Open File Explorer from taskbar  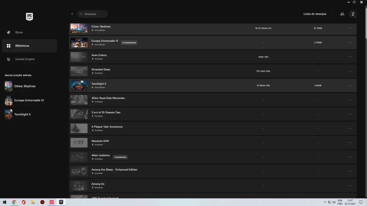coord(33,202)
